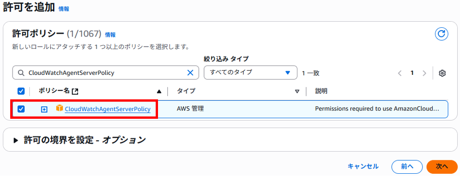Expand CloudWatchAgentServerPolicy row details plus icon
This screenshot has height=177, width=461.
click(x=44, y=110)
